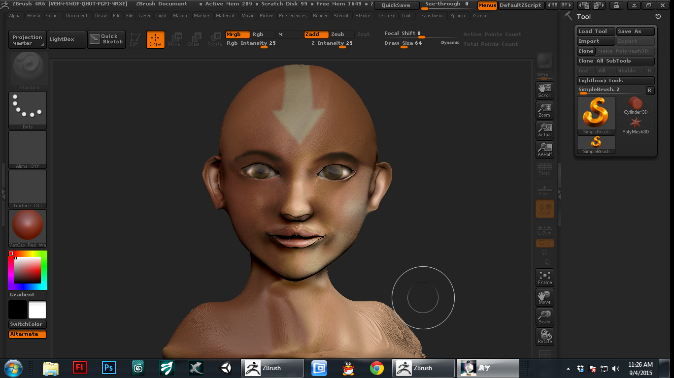Pick a hue in the color picker
The image size is (674, 378).
point(28,270)
